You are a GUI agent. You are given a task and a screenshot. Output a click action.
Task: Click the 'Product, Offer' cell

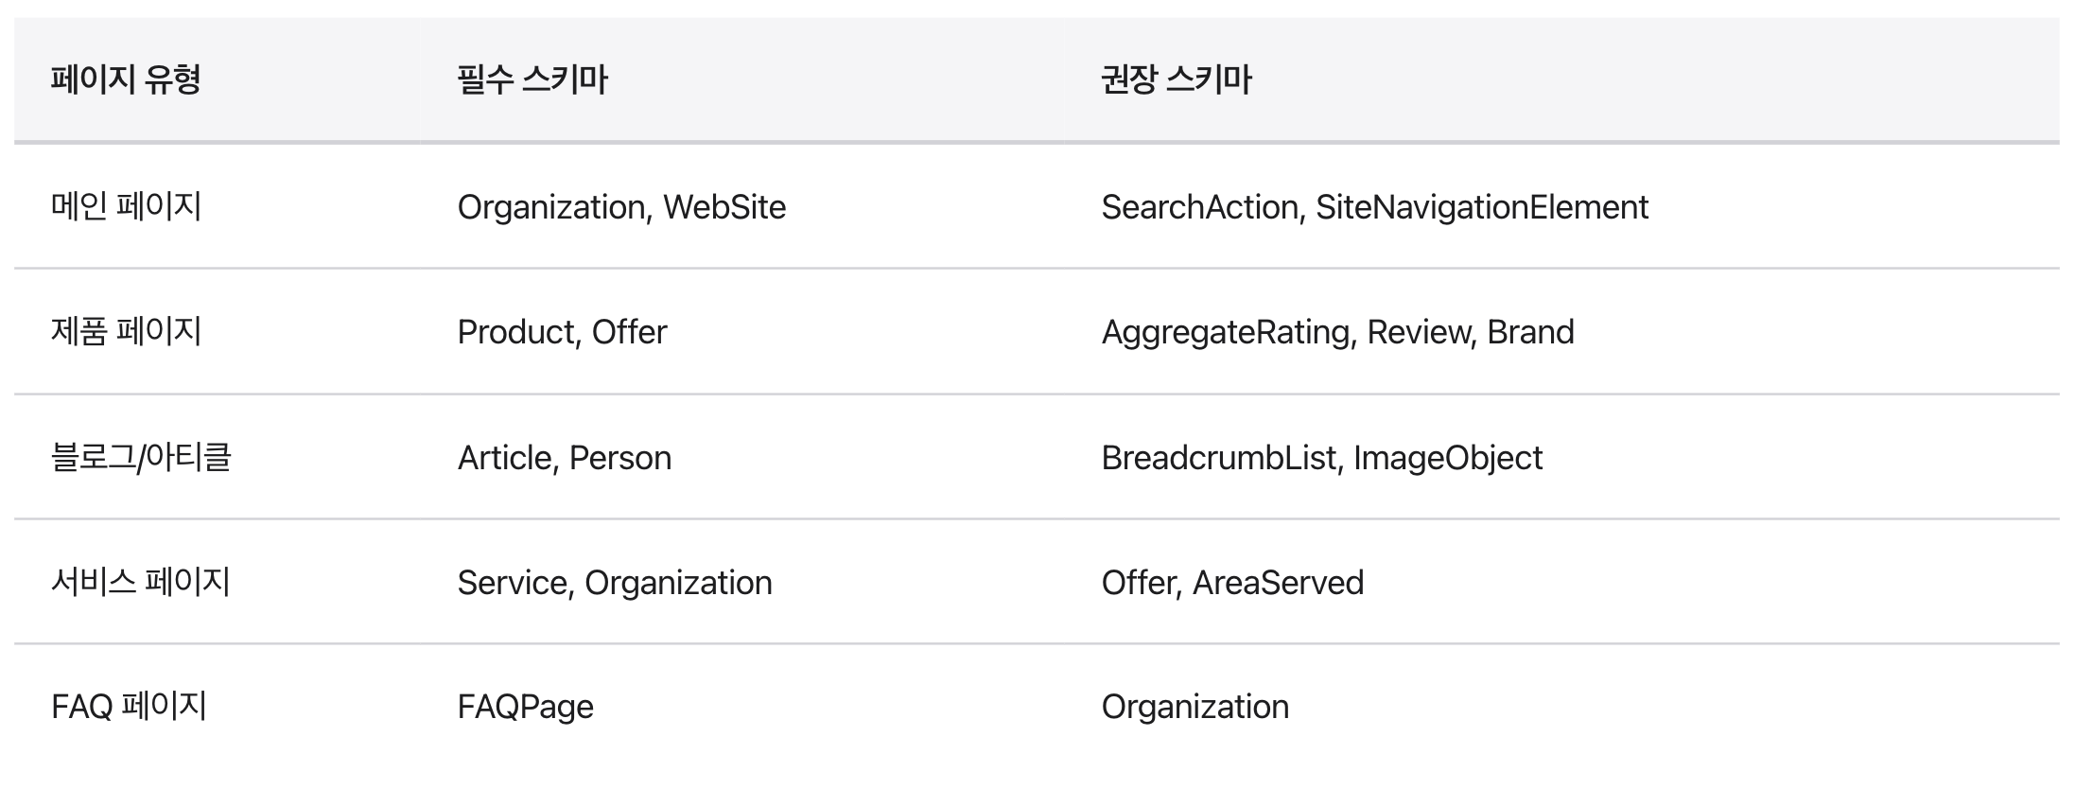[x=562, y=332]
